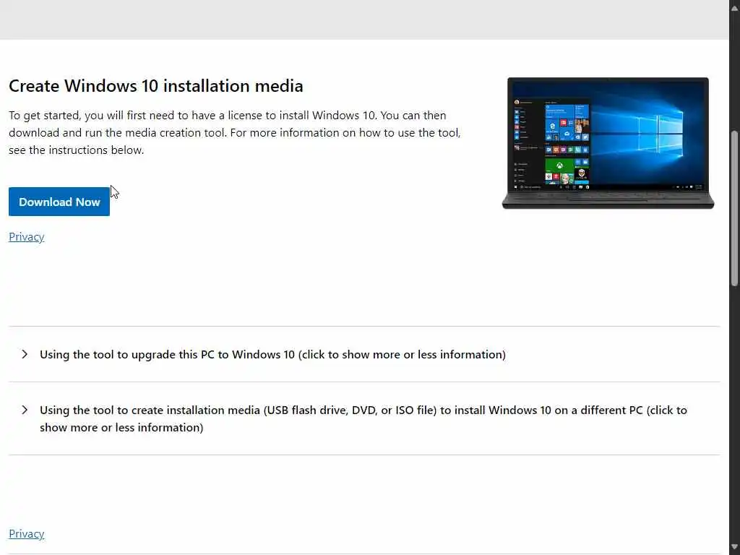
Task: Expand chevron for create installation media section
Action: [x=25, y=410]
